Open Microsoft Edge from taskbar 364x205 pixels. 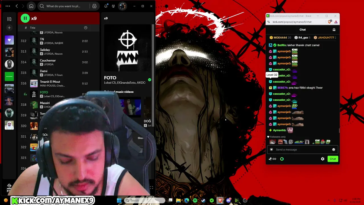coord(187,200)
